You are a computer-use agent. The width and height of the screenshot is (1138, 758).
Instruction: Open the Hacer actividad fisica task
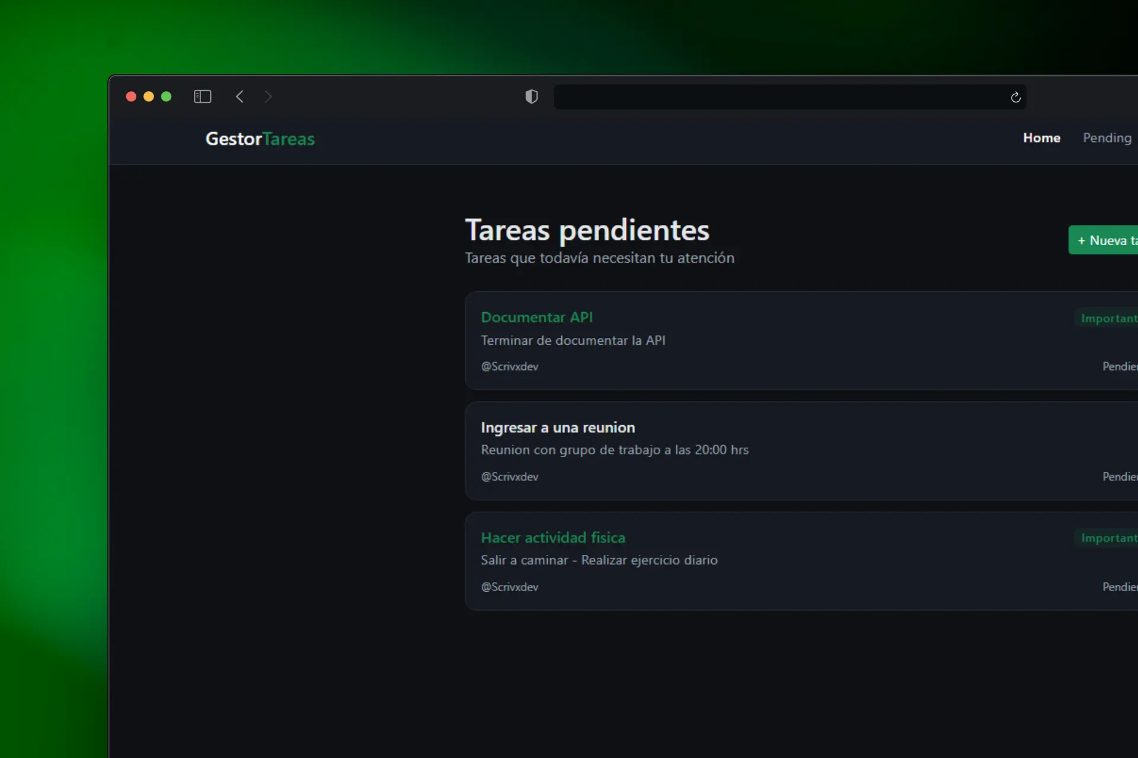click(553, 537)
